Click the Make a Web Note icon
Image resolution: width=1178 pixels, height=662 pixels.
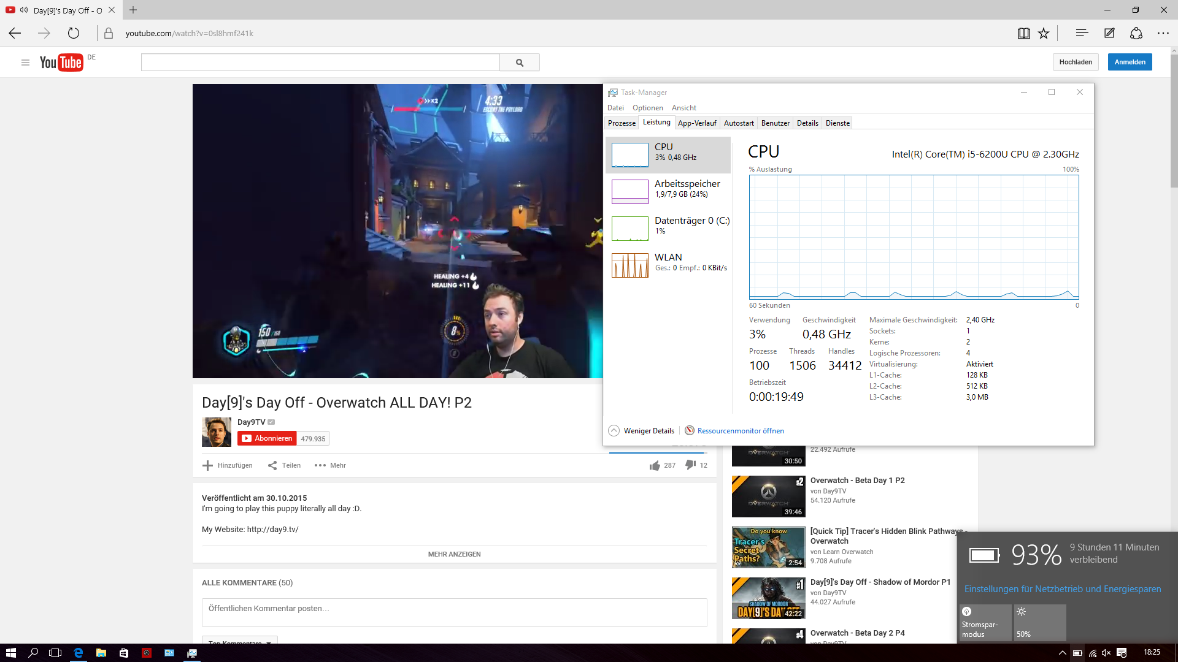[1109, 33]
